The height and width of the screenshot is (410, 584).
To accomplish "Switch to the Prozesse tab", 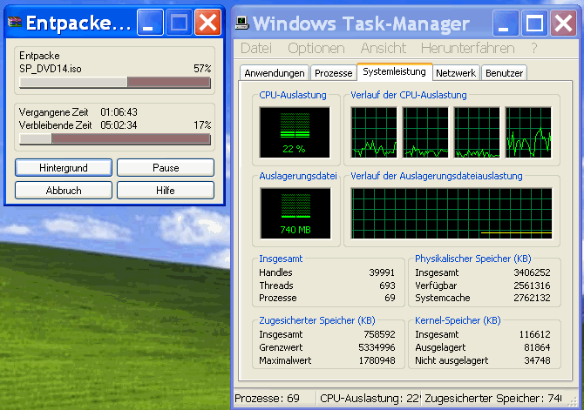I will tap(333, 73).
